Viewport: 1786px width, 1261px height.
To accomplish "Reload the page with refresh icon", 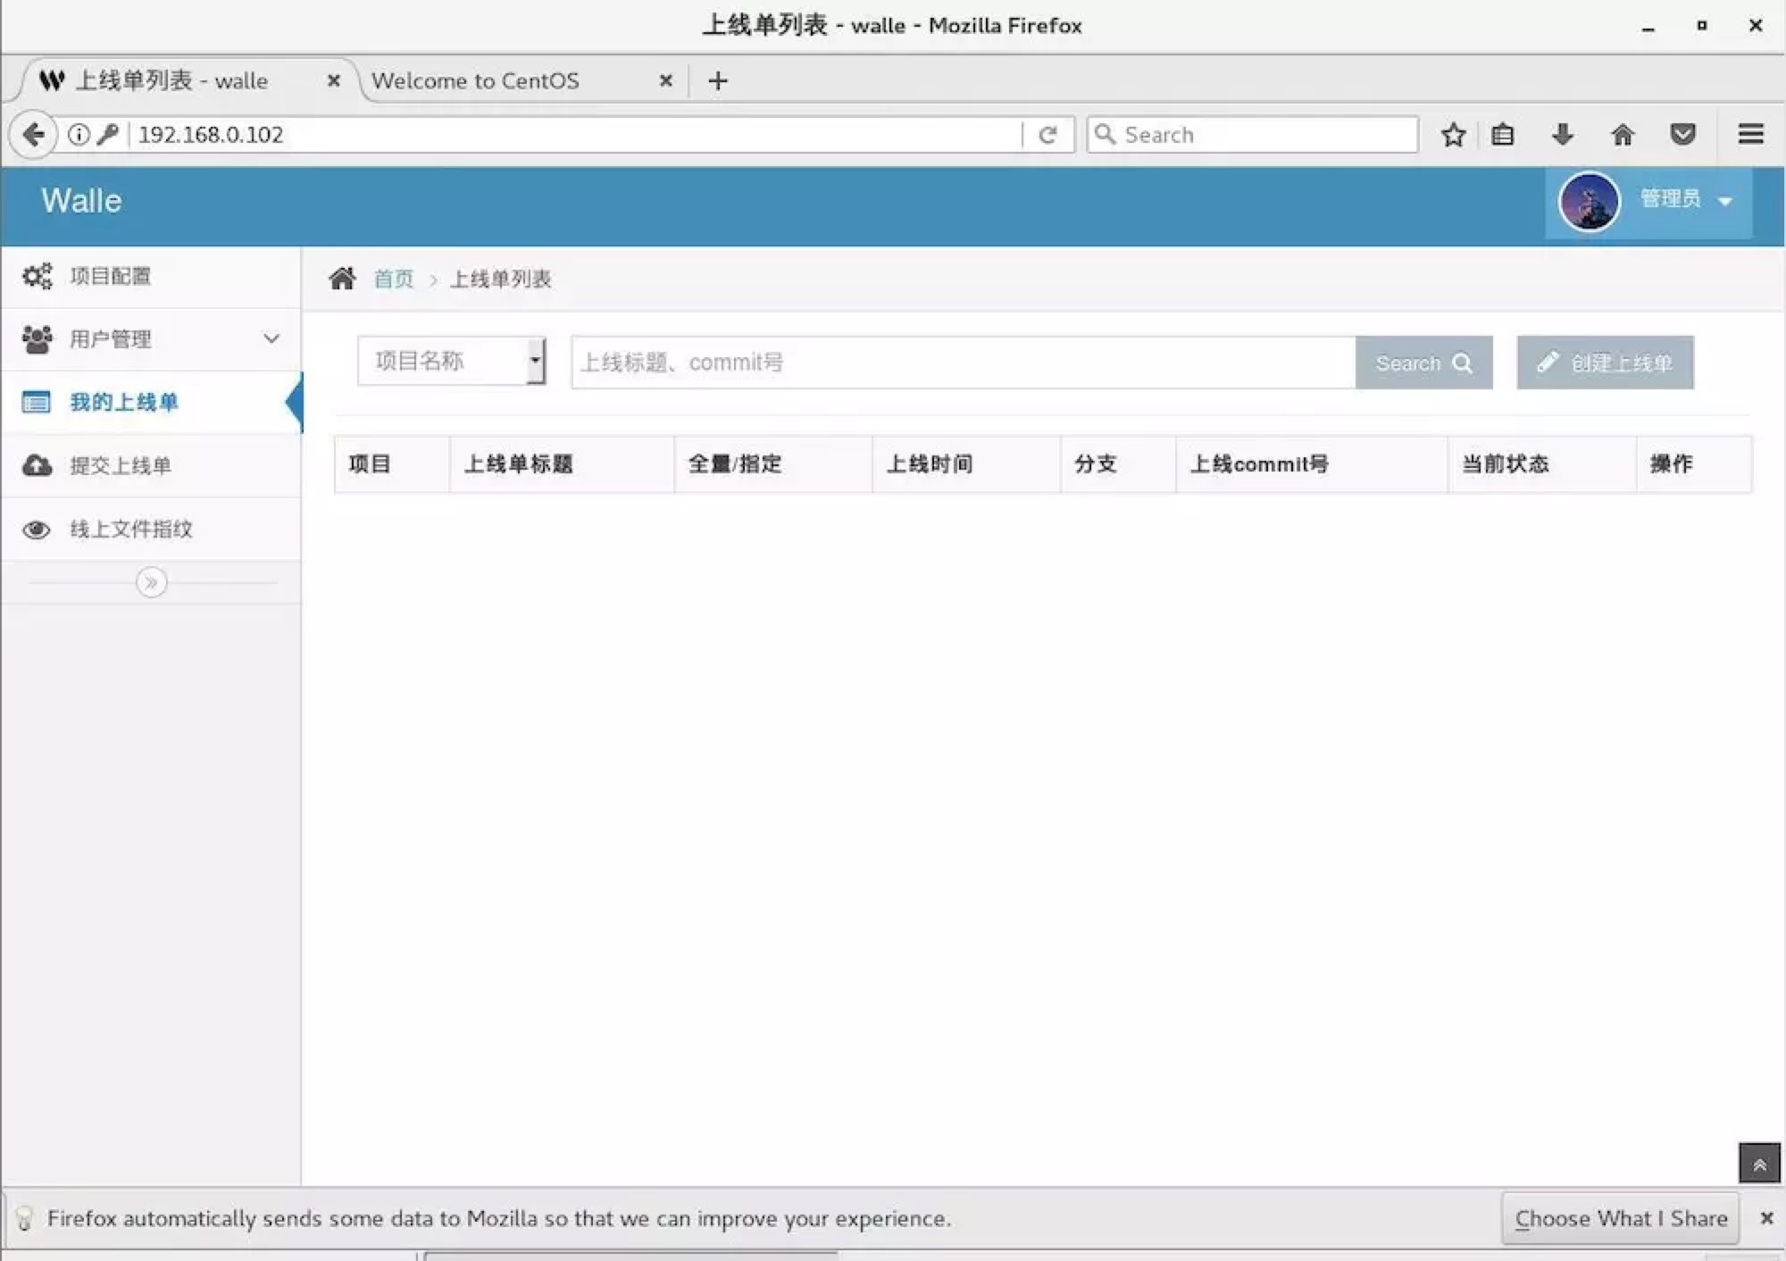I will point(1047,135).
